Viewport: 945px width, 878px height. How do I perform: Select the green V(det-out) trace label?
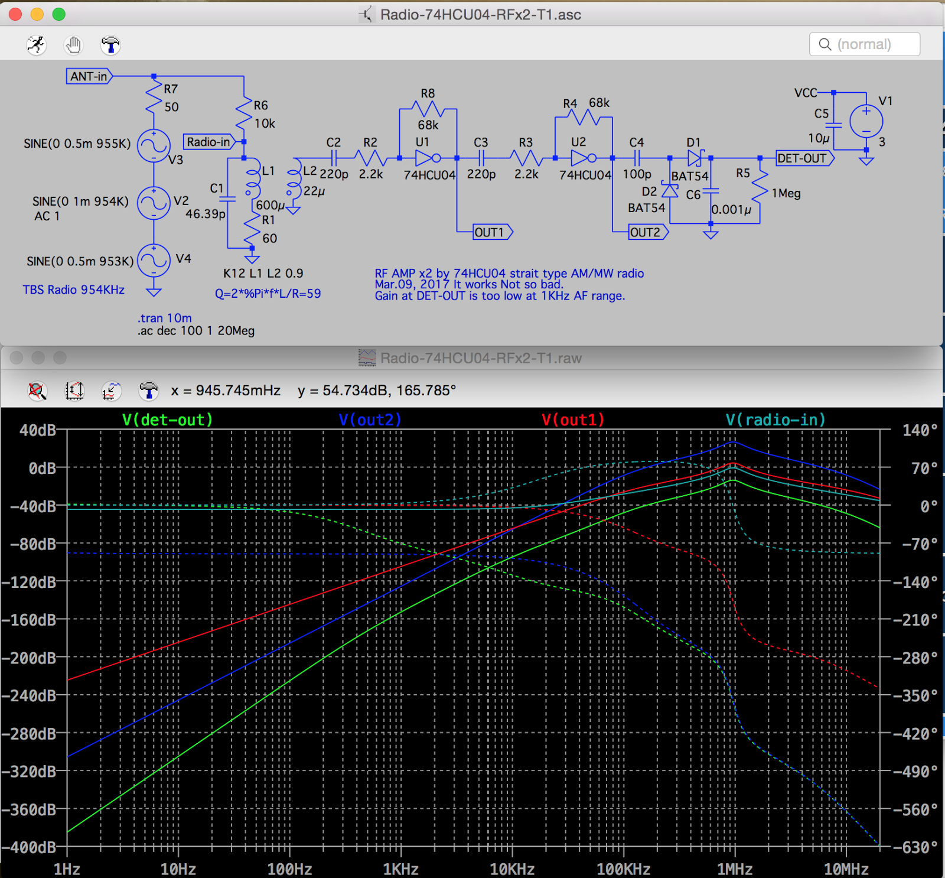tap(167, 420)
